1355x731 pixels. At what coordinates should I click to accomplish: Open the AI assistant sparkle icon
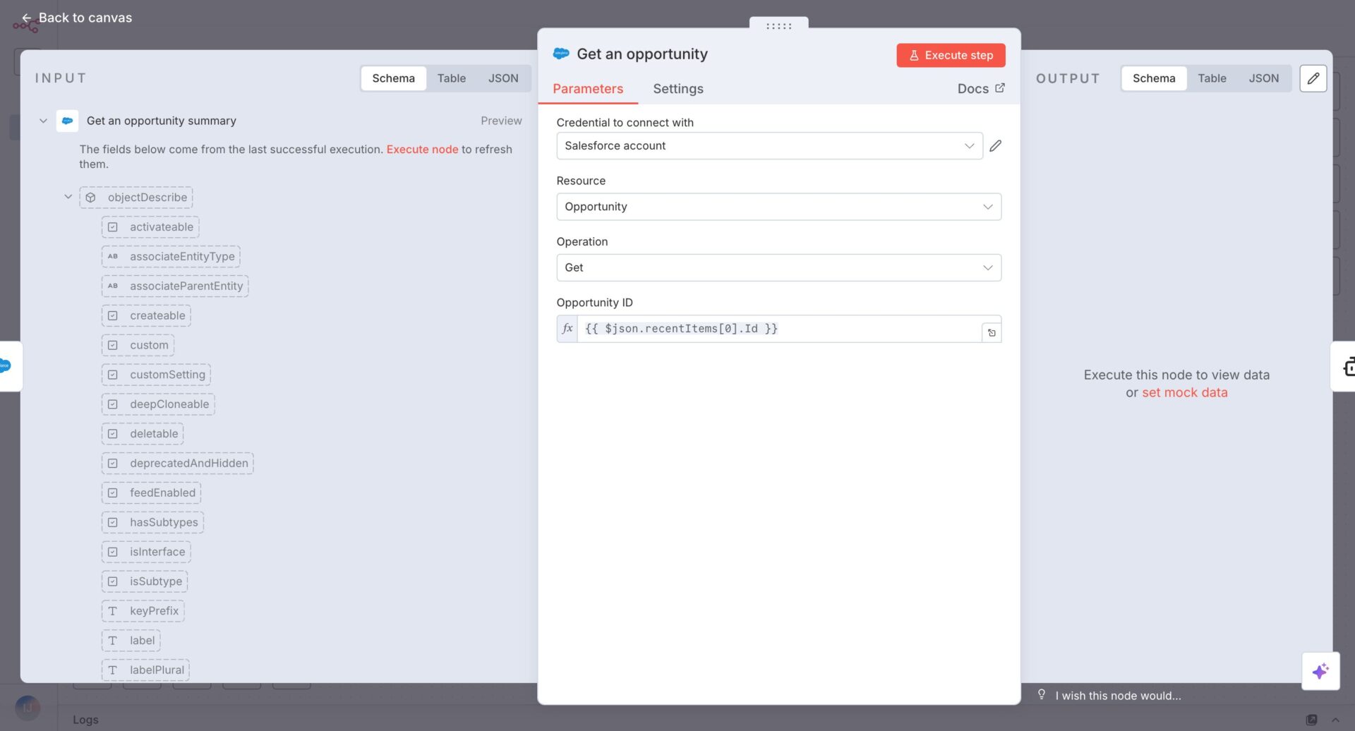click(x=1320, y=671)
